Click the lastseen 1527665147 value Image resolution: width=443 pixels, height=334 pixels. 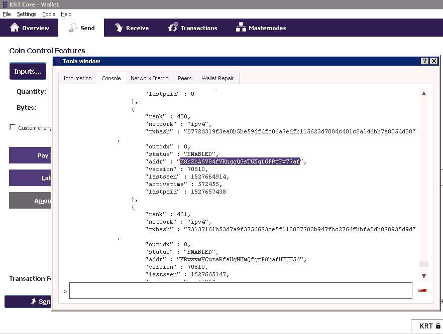click(x=208, y=274)
